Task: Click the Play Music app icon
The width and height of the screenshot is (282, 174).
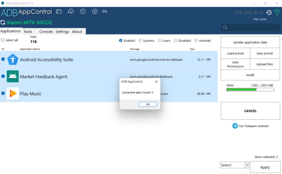Action: (x=13, y=93)
